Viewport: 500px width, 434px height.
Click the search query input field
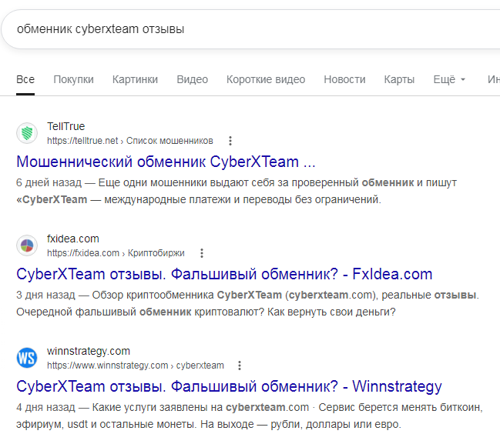tap(252, 29)
